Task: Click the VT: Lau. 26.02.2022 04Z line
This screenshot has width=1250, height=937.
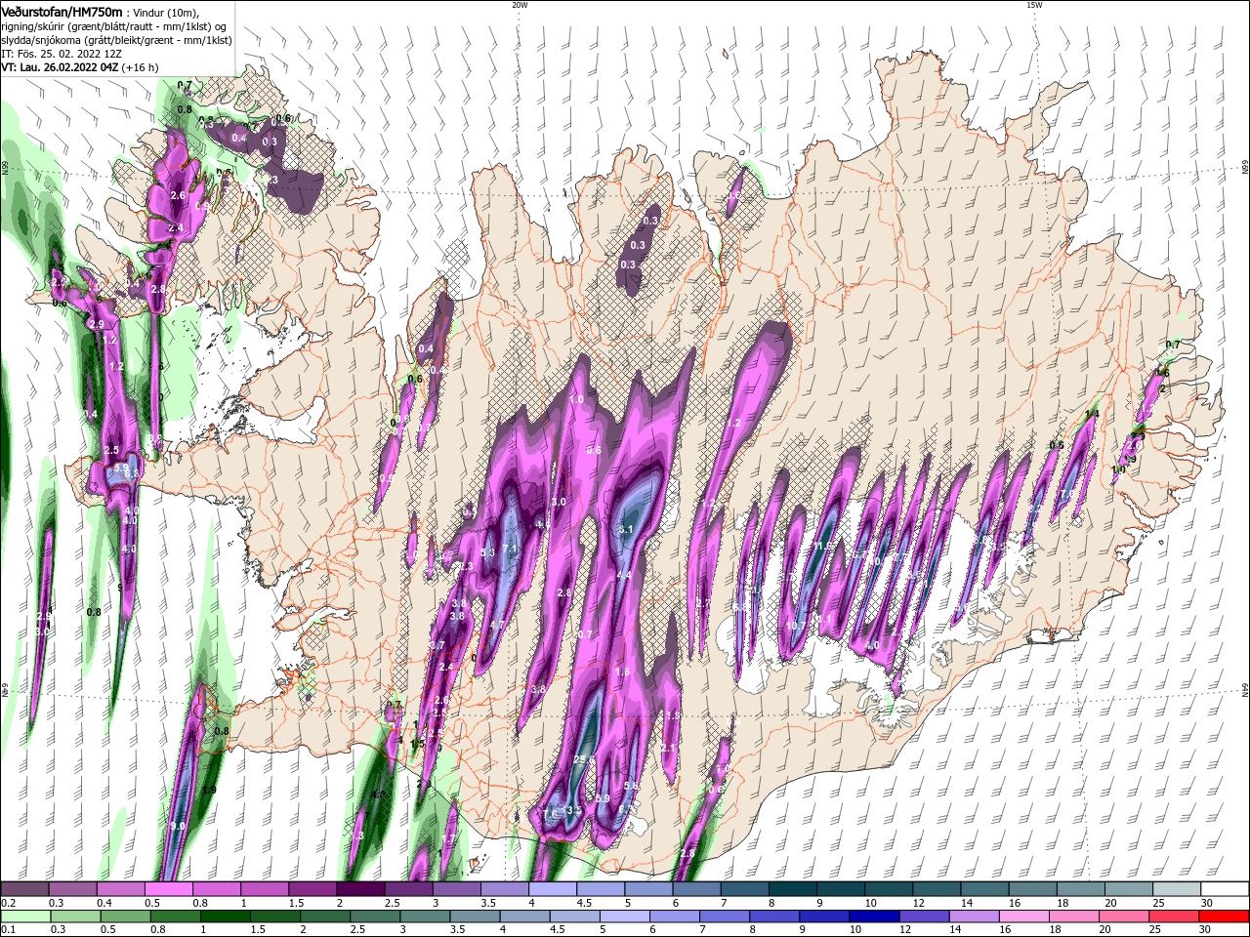Action: pos(80,67)
